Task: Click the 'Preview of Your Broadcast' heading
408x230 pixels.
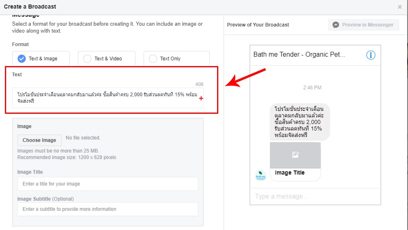Action: [x=258, y=25]
